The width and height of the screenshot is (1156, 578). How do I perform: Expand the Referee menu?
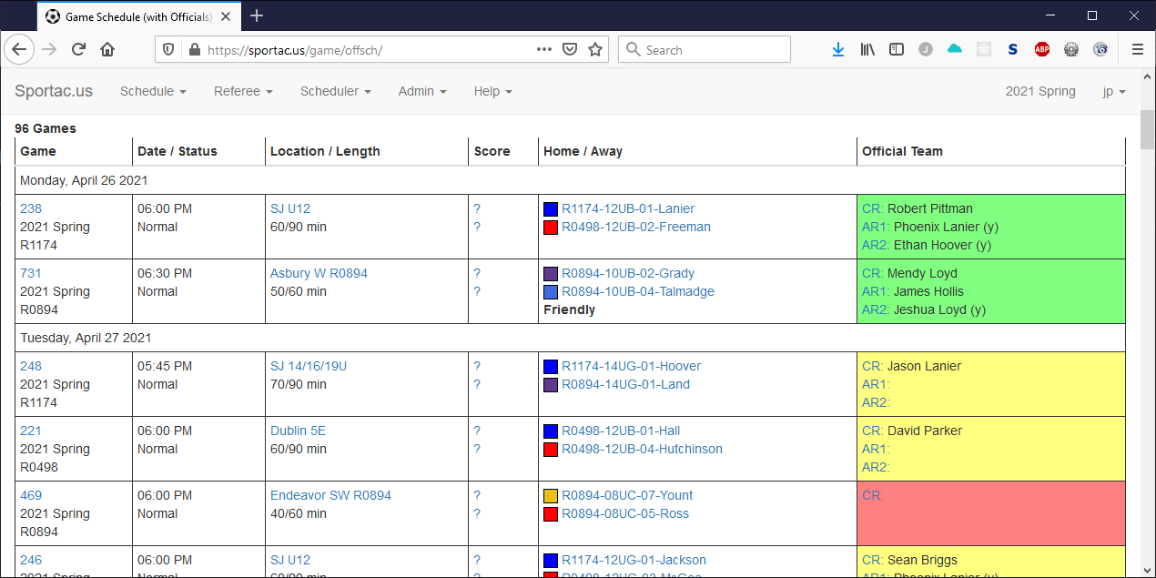243,91
